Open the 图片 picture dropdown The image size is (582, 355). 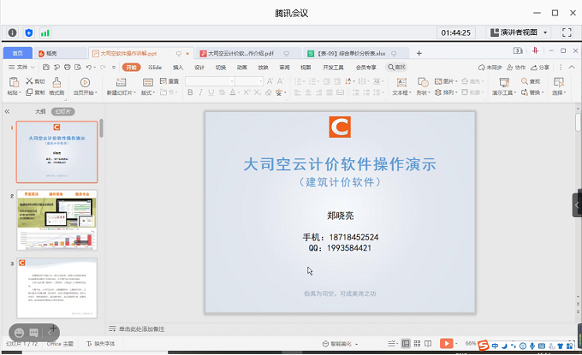[446, 81]
